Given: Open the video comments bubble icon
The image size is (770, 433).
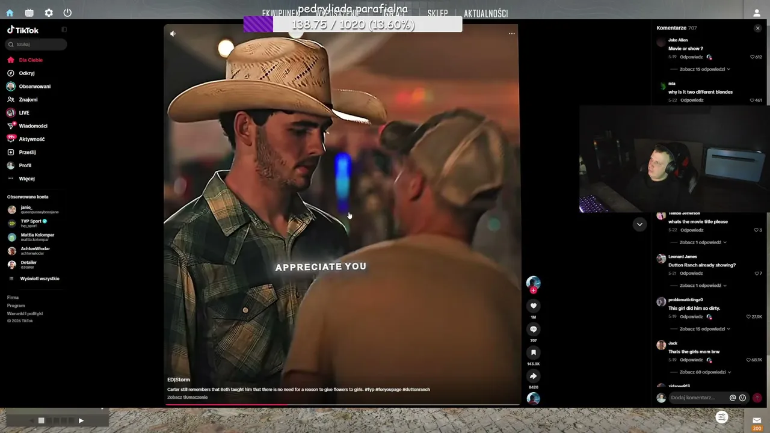Looking at the screenshot, I should pos(533,329).
